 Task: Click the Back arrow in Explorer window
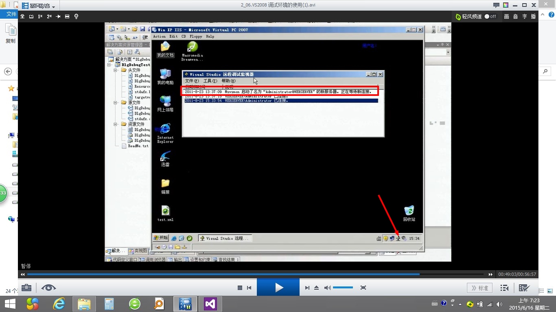coord(8,71)
